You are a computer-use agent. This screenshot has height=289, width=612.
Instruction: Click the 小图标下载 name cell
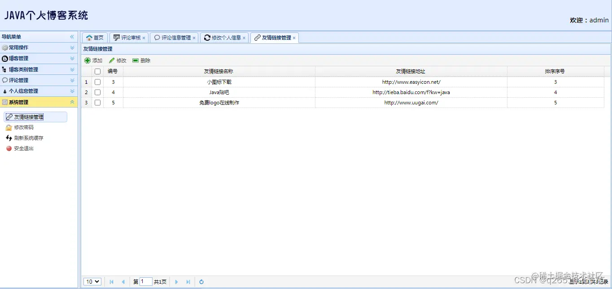pyautogui.click(x=219, y=82)
